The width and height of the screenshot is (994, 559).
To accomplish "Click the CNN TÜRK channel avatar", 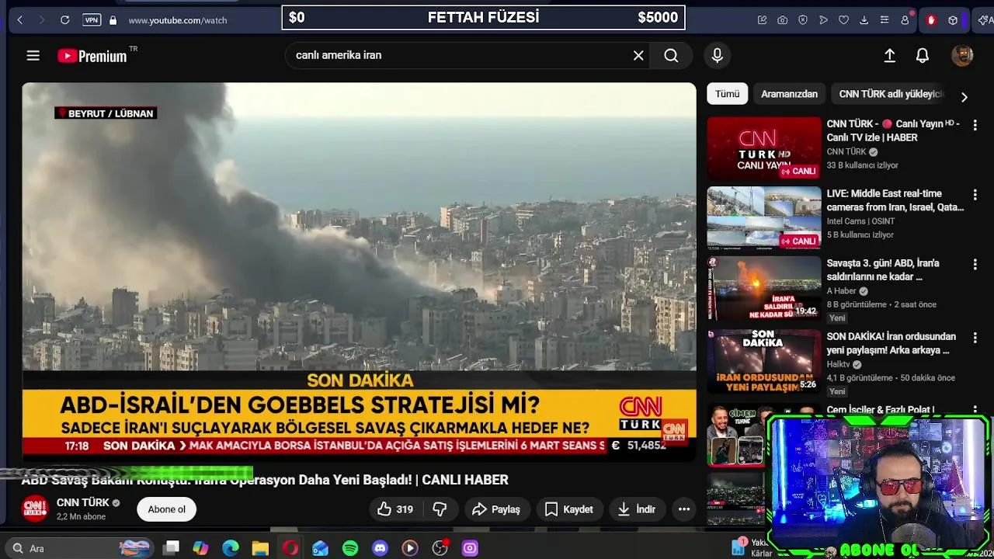I will click(x=35, y=509).
